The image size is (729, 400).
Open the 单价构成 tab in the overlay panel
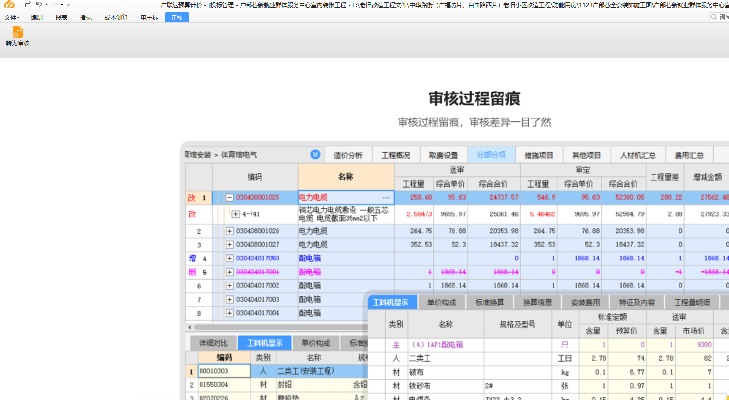[x=442, y=303]
